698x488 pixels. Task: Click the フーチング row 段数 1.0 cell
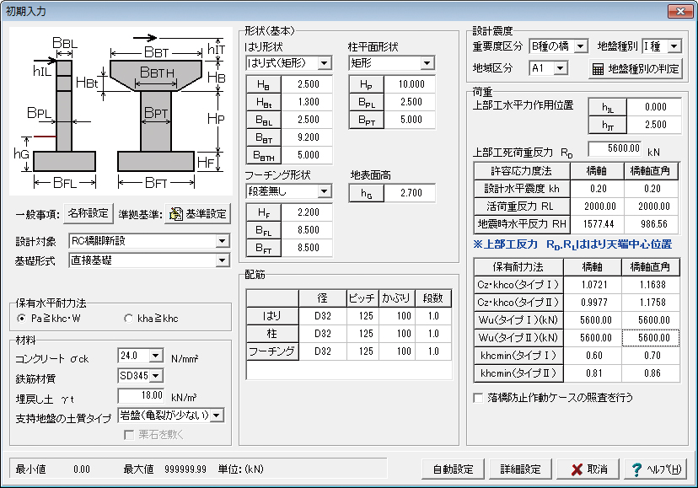click(x=433, y=351)
